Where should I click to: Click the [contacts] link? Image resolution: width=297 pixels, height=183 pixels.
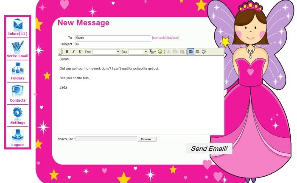pos(159,38)
